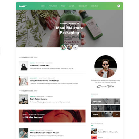
Task: Select the Gadgets category tile
Action: [x=106, y=114]
